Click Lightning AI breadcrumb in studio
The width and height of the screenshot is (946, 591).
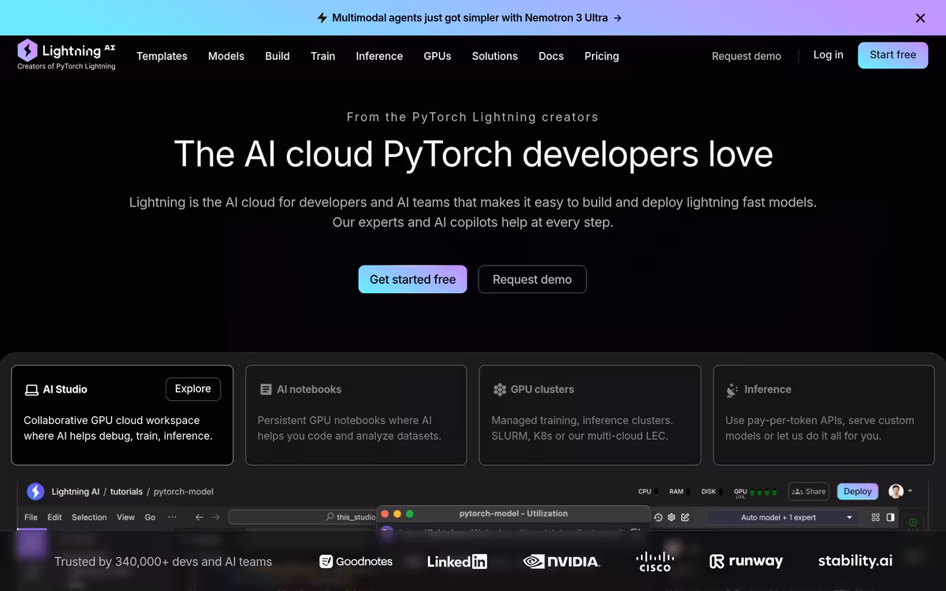[x=76, y=492]
